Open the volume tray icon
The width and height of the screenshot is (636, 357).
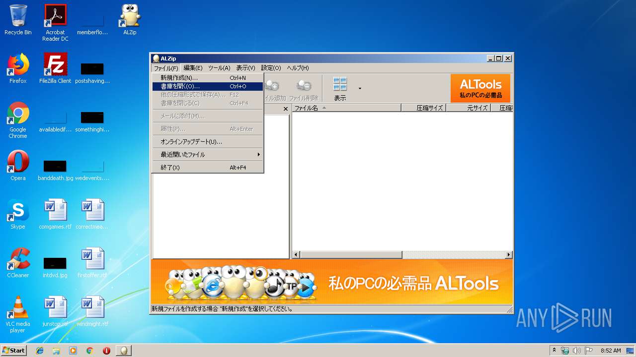[576, 351]
